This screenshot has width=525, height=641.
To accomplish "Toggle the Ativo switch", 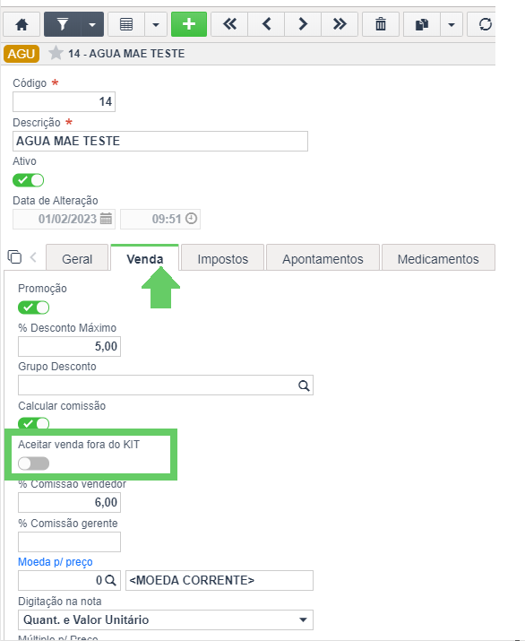I will pos(28,180).
